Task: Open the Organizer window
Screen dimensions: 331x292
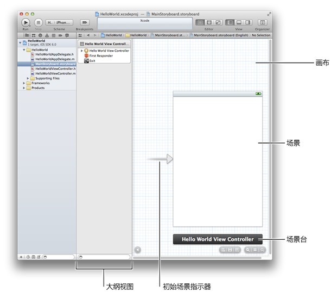Action: pos(262,22)
